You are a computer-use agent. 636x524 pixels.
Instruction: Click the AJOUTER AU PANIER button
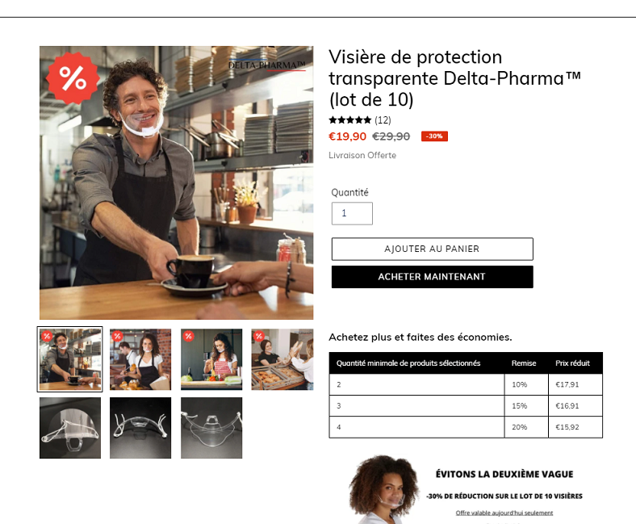[x=433, y=249]
